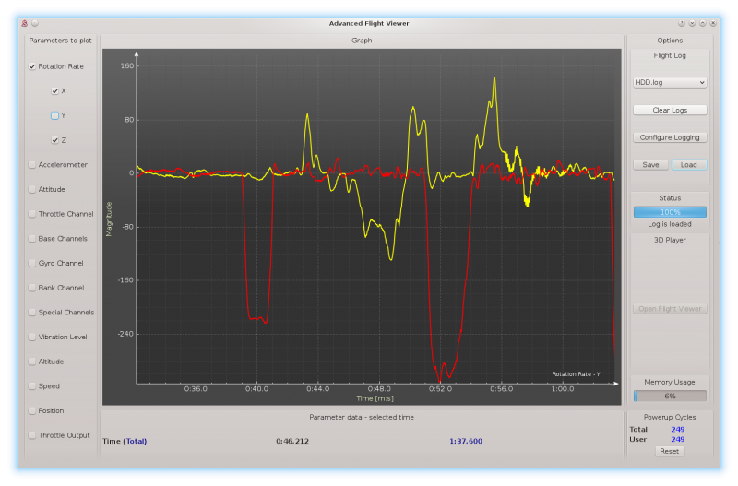Turn on the Altitude parameter
738x486 pixels.
[33, 362]
